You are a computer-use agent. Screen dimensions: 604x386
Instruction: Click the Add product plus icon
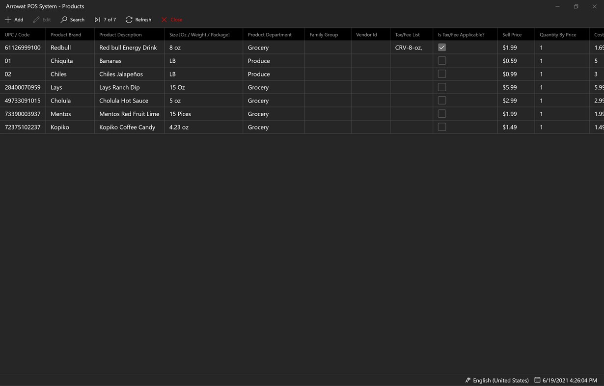(8, 20)
